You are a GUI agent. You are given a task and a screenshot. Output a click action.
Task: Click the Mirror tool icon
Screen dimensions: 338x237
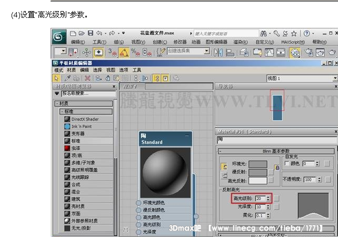tap(218, 52)
